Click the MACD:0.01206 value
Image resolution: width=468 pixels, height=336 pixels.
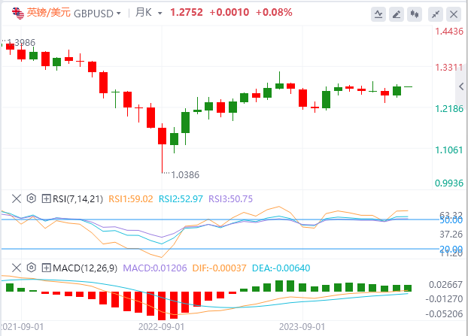[155, 268]
